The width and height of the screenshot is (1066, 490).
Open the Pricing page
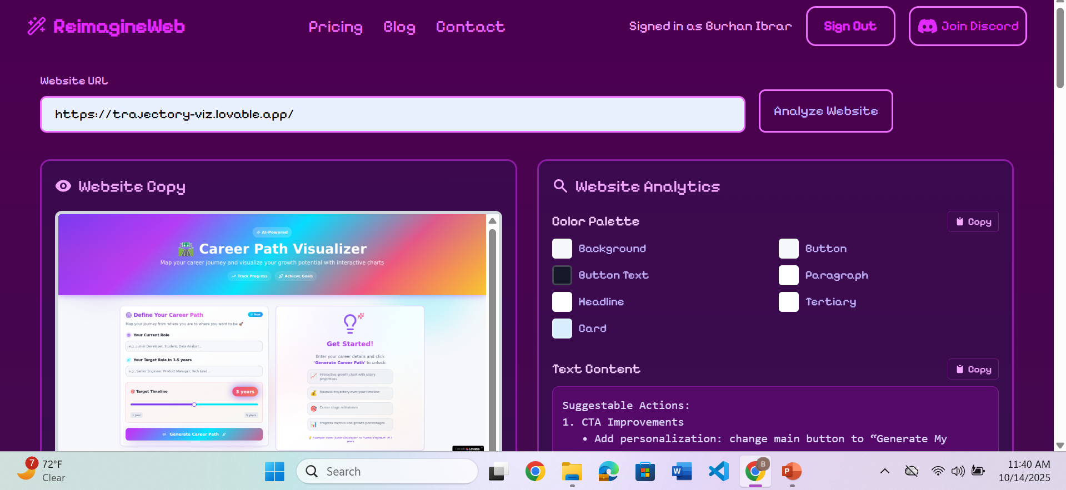[336, 27]
